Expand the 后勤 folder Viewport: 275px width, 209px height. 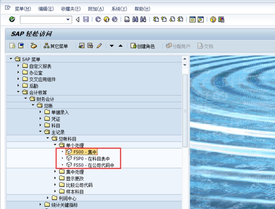pyautogui.click(x=18, y=85)
